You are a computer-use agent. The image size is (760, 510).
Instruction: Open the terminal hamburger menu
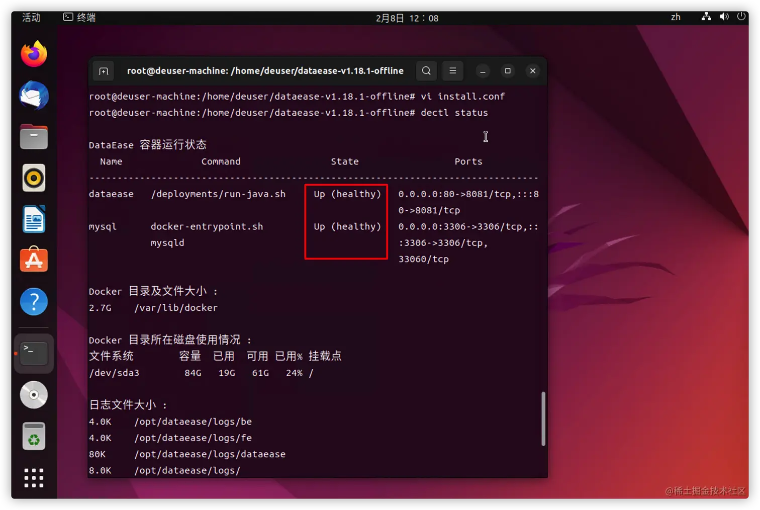[x=452, y=70]
